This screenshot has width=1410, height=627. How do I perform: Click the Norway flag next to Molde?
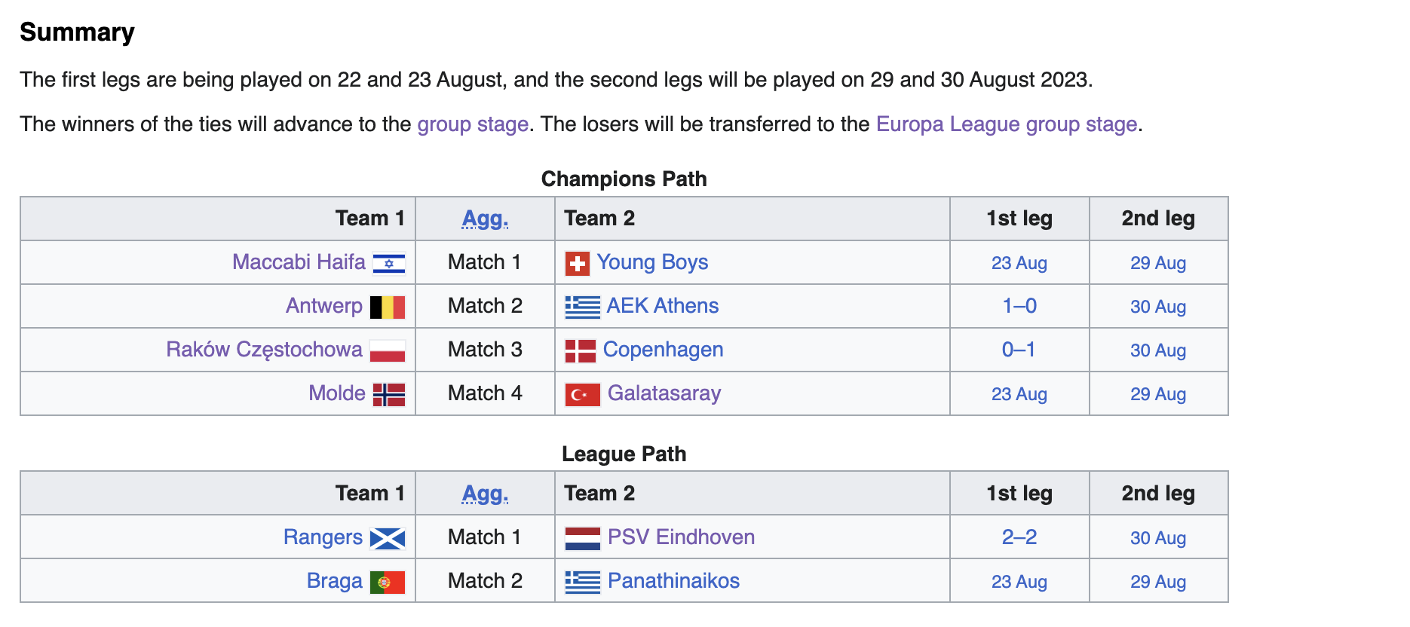(389, 394)
